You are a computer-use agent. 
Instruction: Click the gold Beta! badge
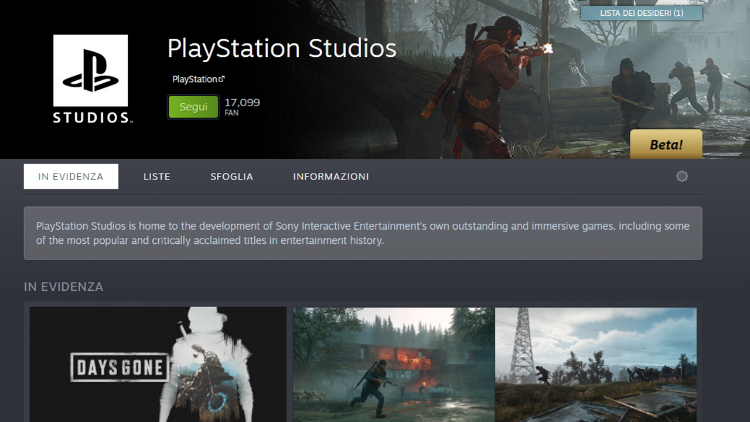(666, 145)
